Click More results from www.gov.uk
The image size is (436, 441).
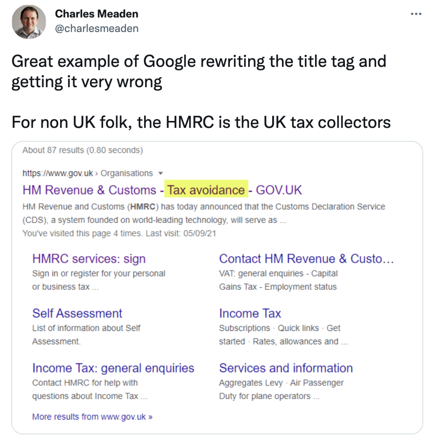(92, 417)
